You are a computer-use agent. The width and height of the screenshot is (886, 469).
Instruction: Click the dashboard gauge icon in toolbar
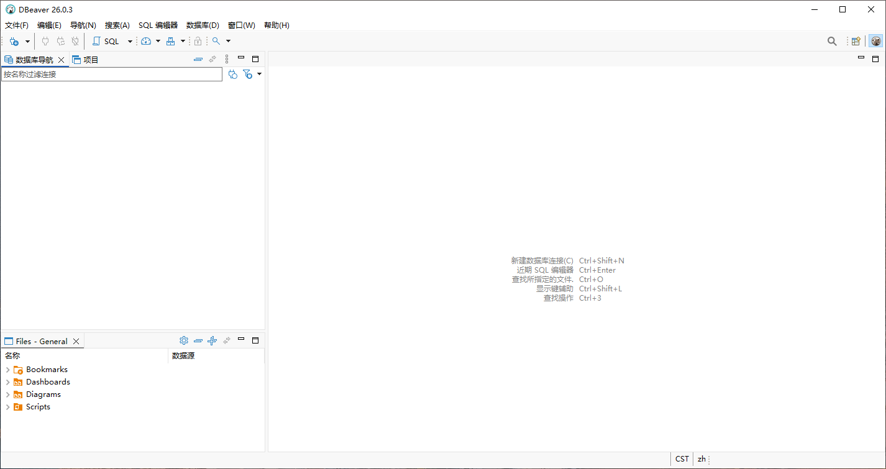point(146,42)
